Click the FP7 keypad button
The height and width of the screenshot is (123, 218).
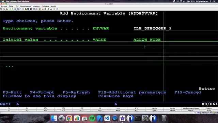click(x=9, y=110)
